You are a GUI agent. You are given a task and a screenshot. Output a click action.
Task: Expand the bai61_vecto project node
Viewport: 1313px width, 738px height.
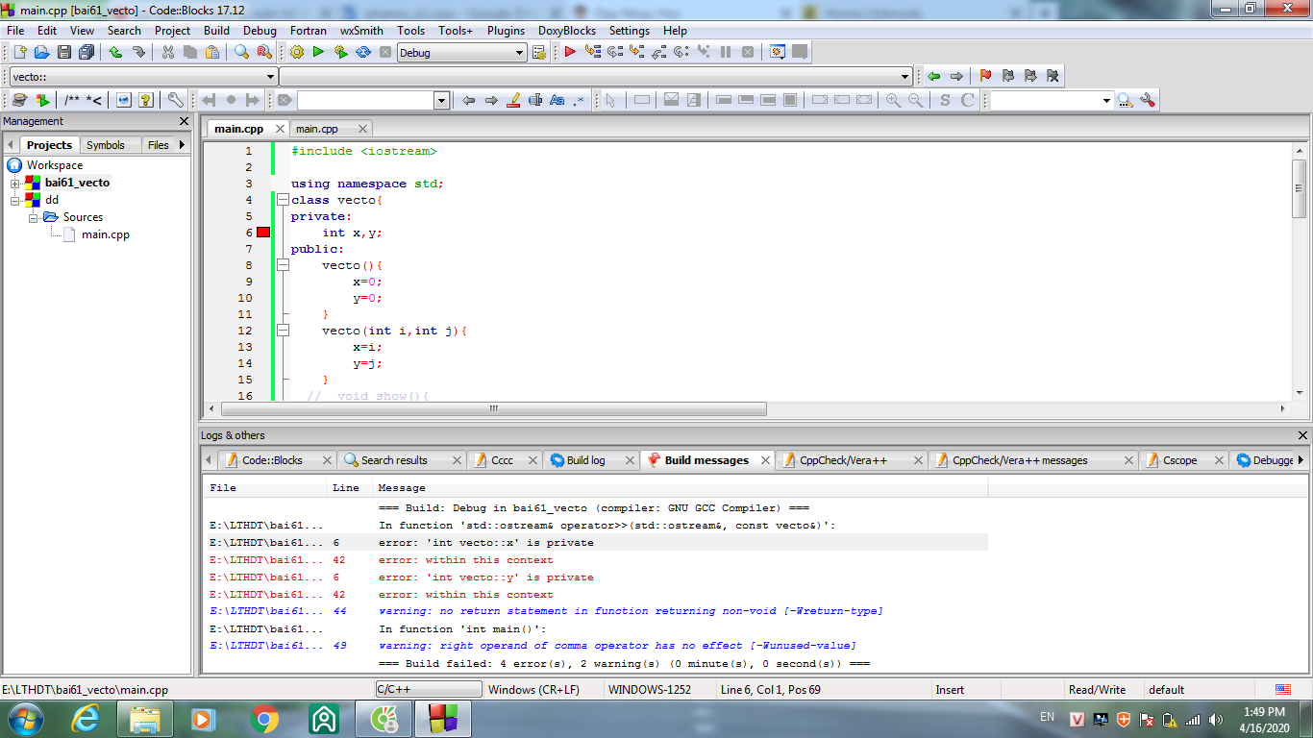15,184
